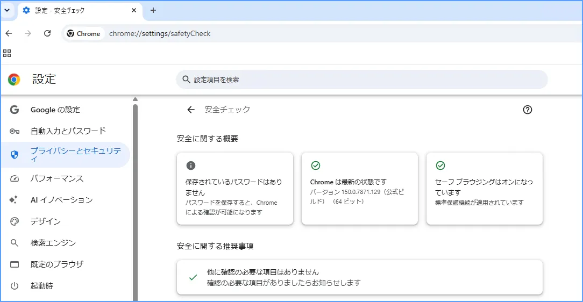Click the Chrome logo beside 設定
583x302 pixels.
pyautogui.click(x=14, y=80)
